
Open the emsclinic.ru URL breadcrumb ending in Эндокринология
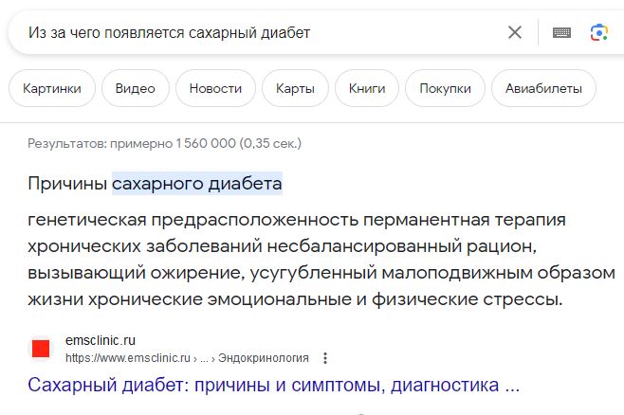tap(187, 358)
